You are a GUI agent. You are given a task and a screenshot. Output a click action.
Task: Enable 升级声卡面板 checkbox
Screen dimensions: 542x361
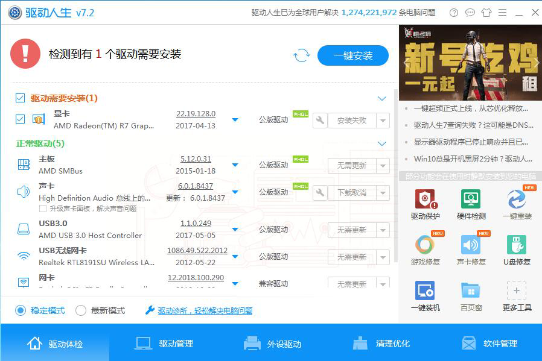coord(43,209)
